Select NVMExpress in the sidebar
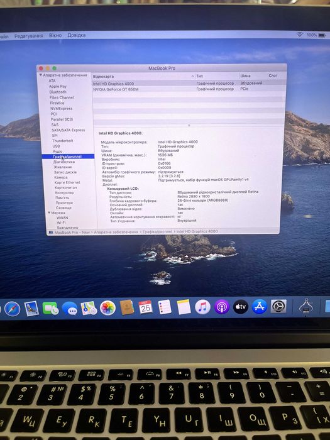This screenshot has height=440, width=330. 61,108
